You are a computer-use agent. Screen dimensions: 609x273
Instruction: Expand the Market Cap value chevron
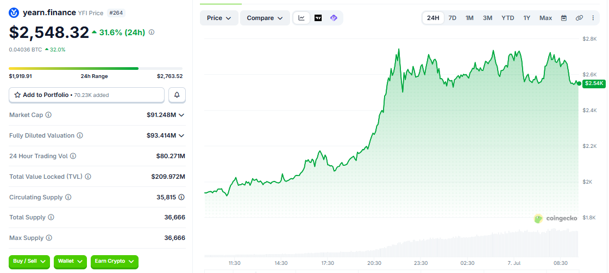[x=181, y=115]
